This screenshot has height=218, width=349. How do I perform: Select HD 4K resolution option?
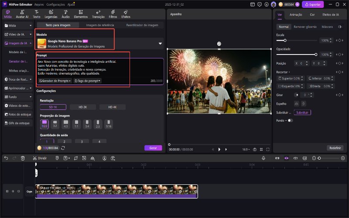tap(113, 107)
